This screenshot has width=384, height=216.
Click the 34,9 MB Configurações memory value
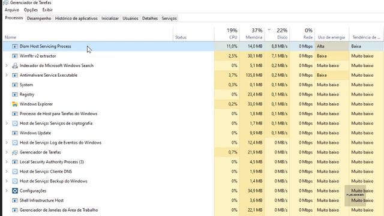pos(255,191)
